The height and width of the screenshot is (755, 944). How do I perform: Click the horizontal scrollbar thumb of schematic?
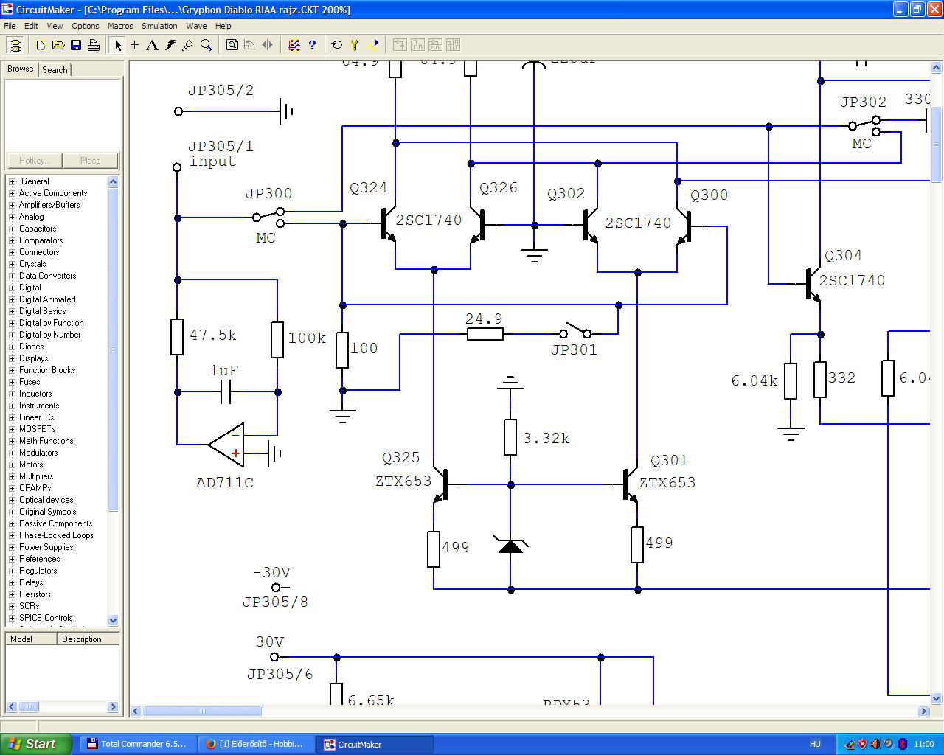pyautogui.click(x=203, y=711)
